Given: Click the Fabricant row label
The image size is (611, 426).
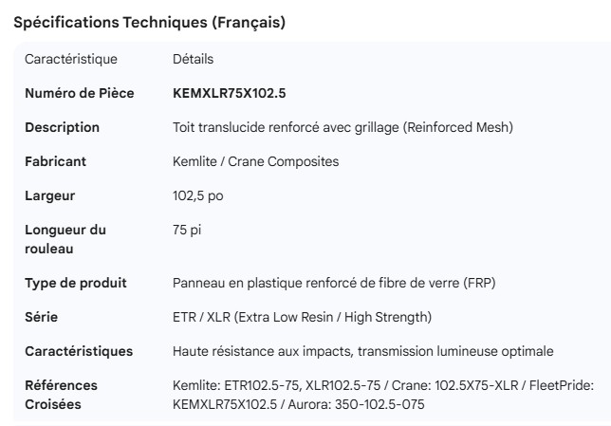Looking at the screenshot, I should click(x=55, y=161).
